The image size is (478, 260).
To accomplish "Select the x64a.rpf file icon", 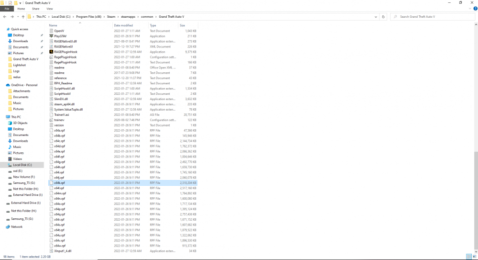I will [x=51, y=130].
